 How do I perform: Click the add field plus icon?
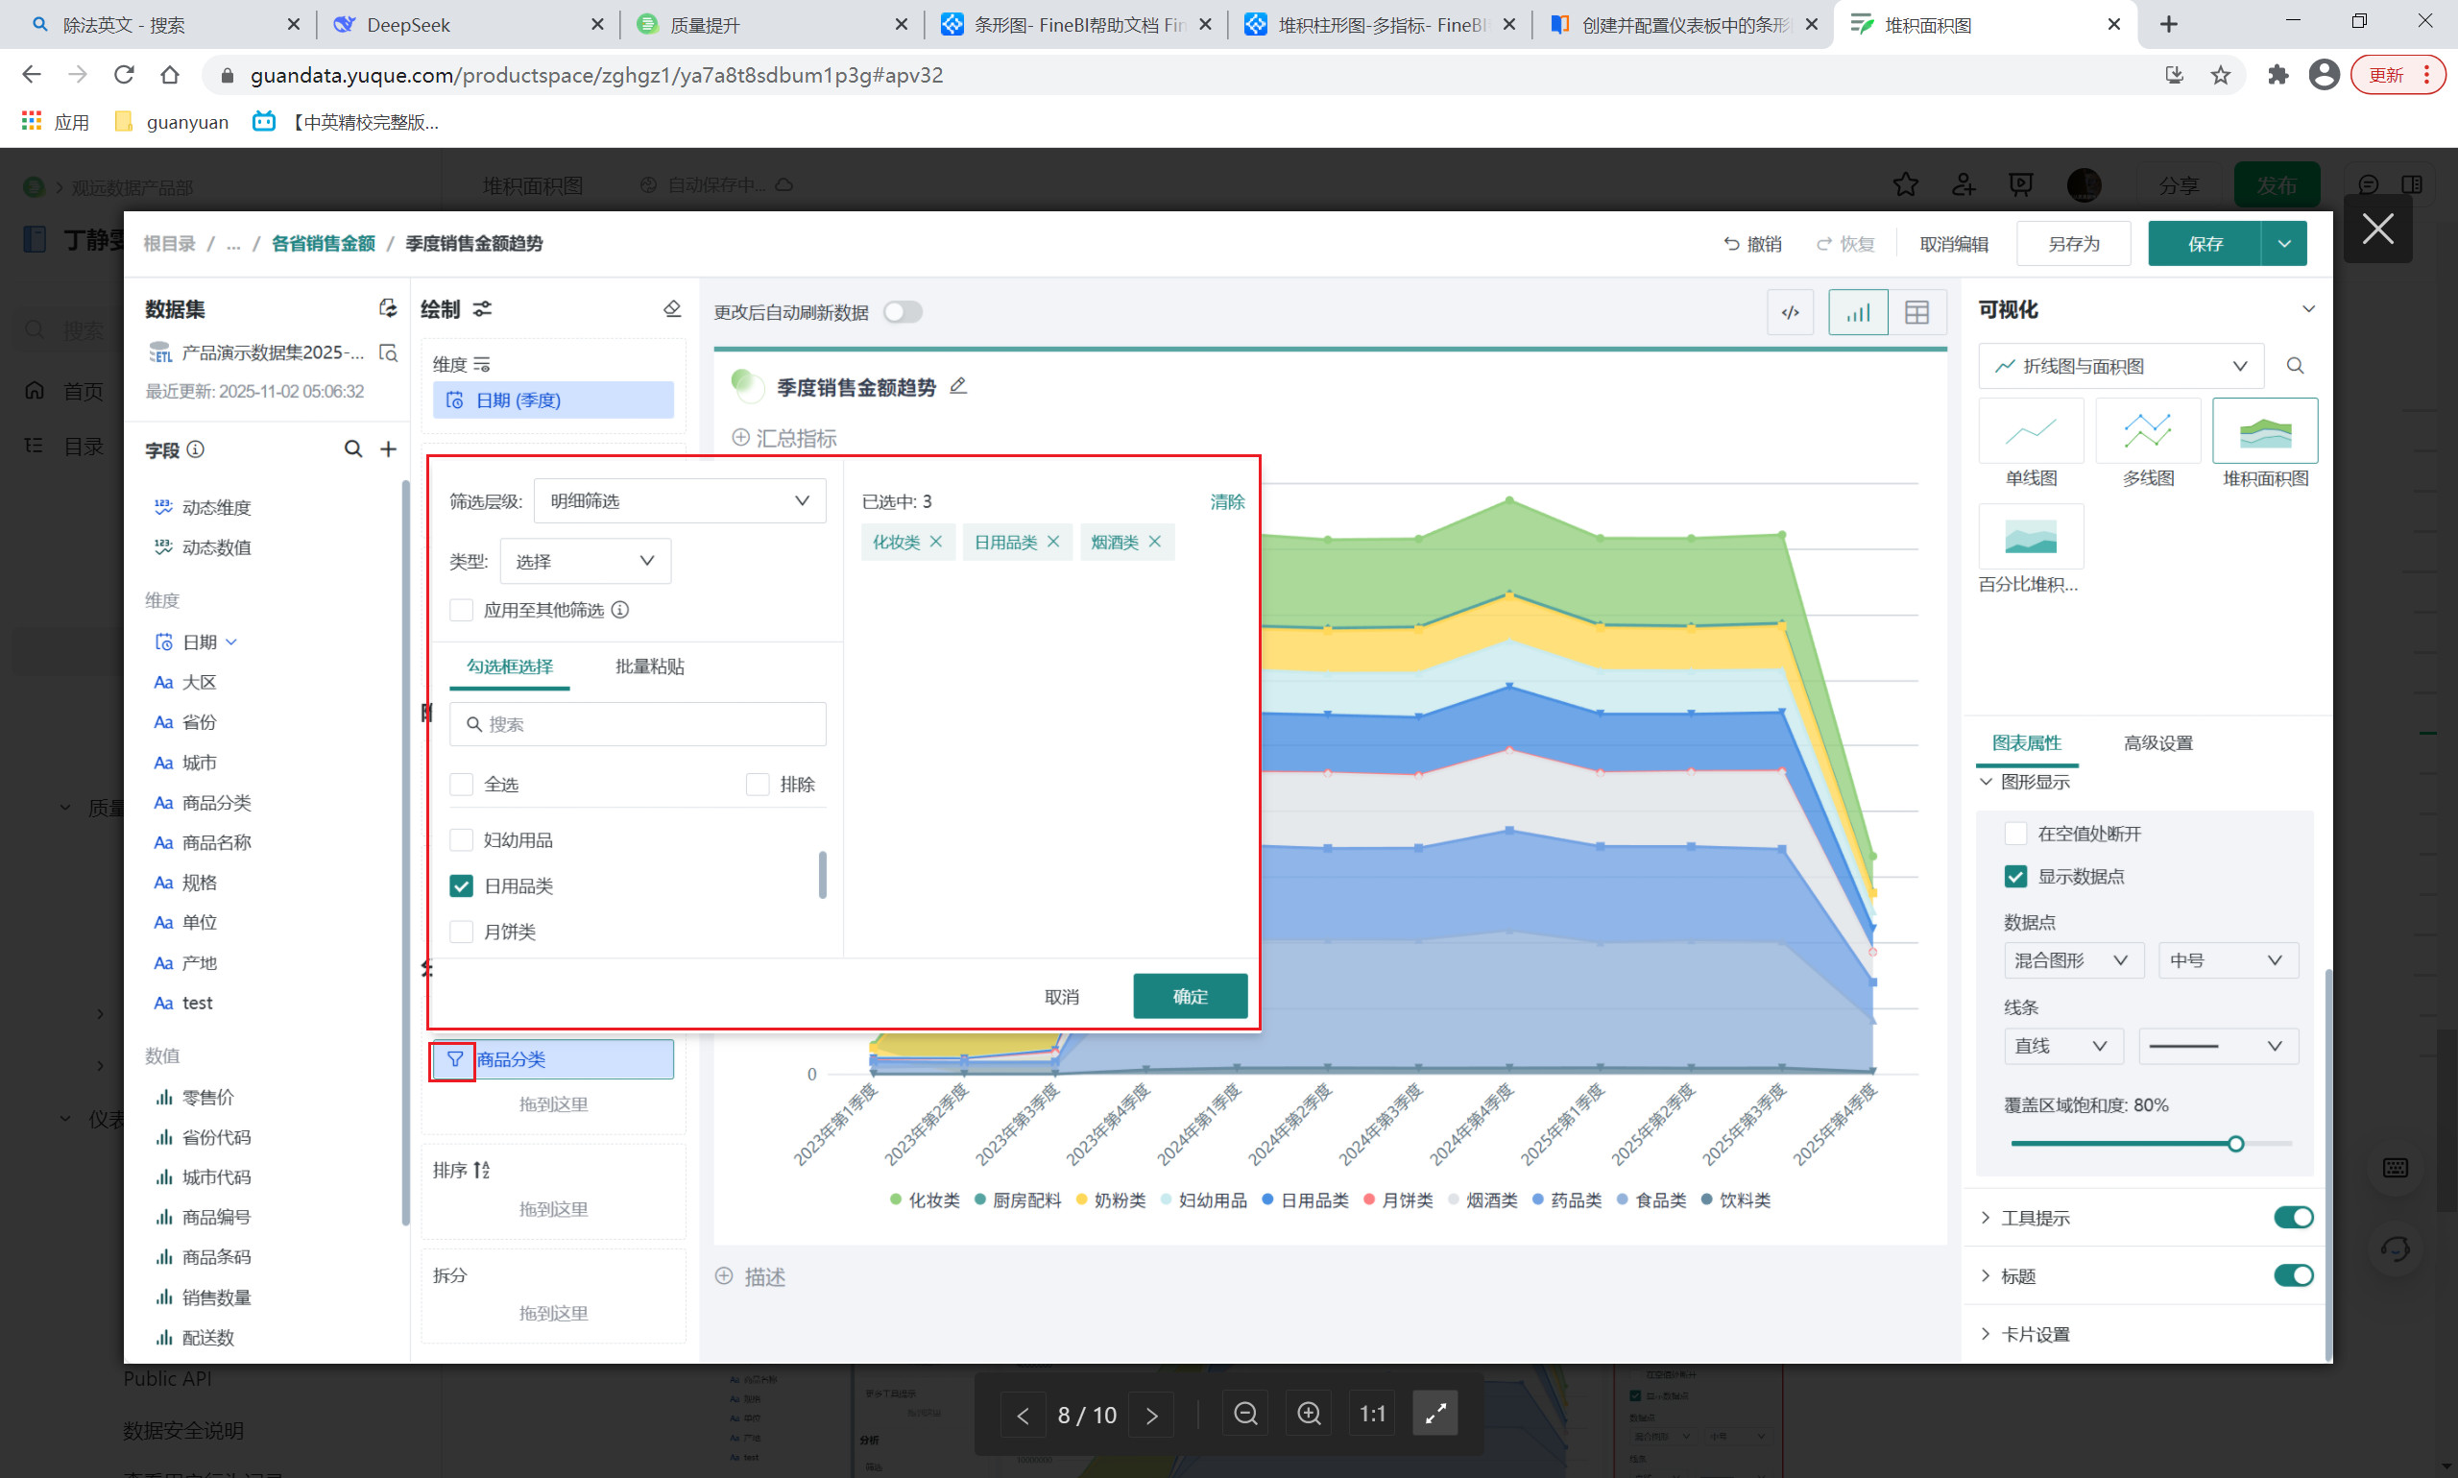coord(388,449)
